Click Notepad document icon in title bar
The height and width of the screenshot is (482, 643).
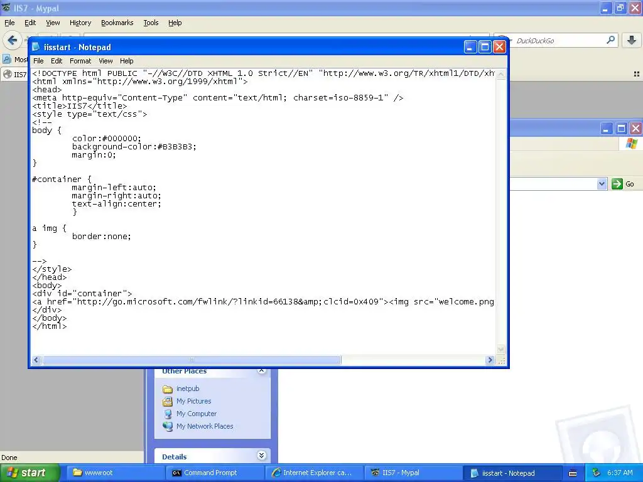click(x=36, y=46)
